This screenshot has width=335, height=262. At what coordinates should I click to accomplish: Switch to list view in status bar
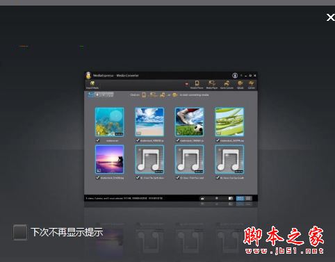pyautogui.click(x=248, y=198)
